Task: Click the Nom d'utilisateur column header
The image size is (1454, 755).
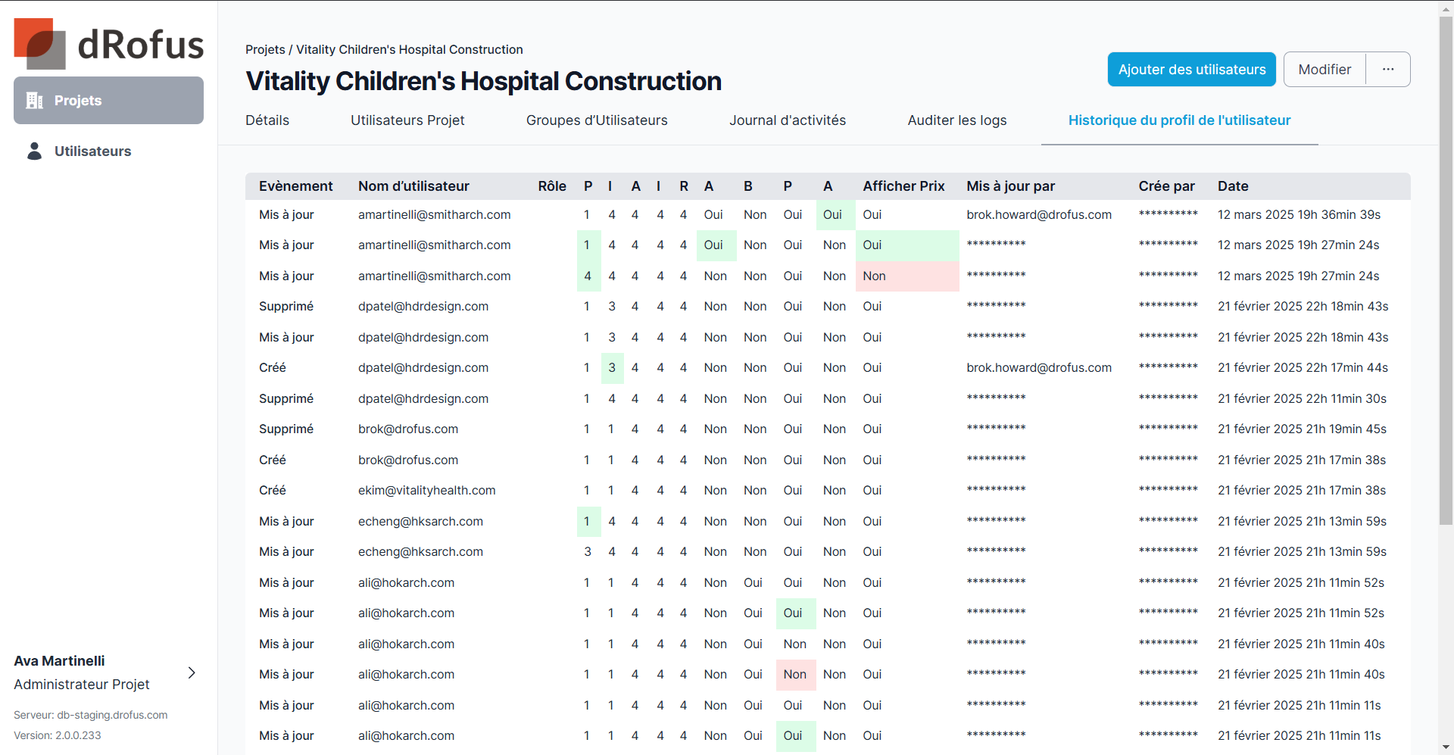Action: (413, 186)
